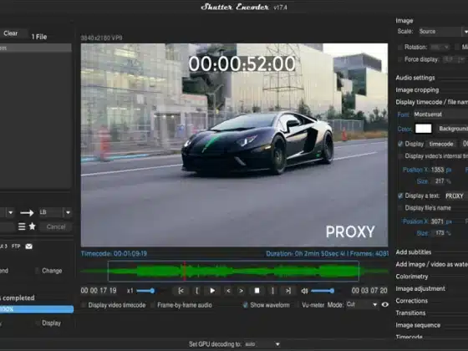This screenshot has width=468, height=351.
Task: Click the FTP button
Action: pyautogui.click(x=16, y=247)
